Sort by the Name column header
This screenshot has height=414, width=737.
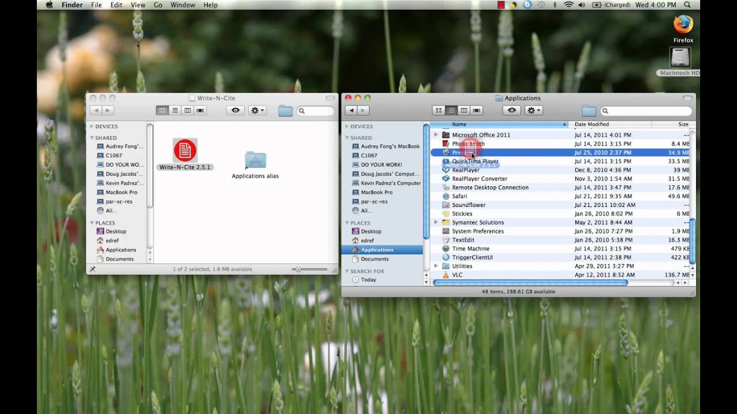[499, 124]
